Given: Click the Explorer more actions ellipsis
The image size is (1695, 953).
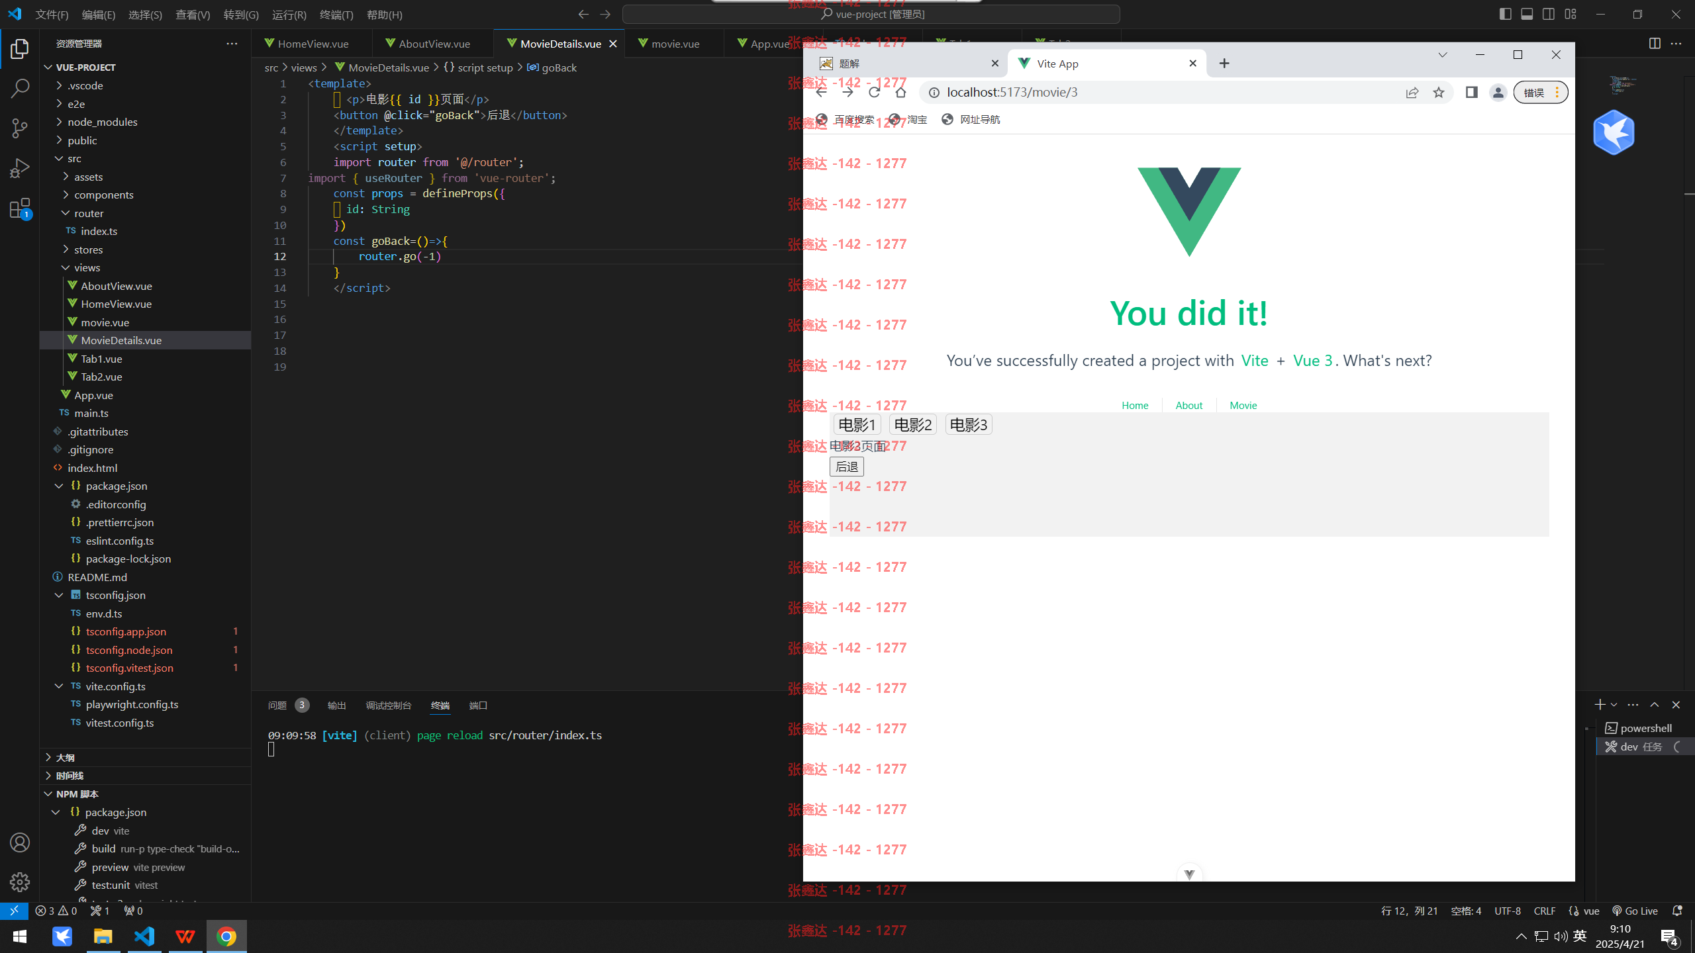Looking at the screenshot, I should click(232, 44).
